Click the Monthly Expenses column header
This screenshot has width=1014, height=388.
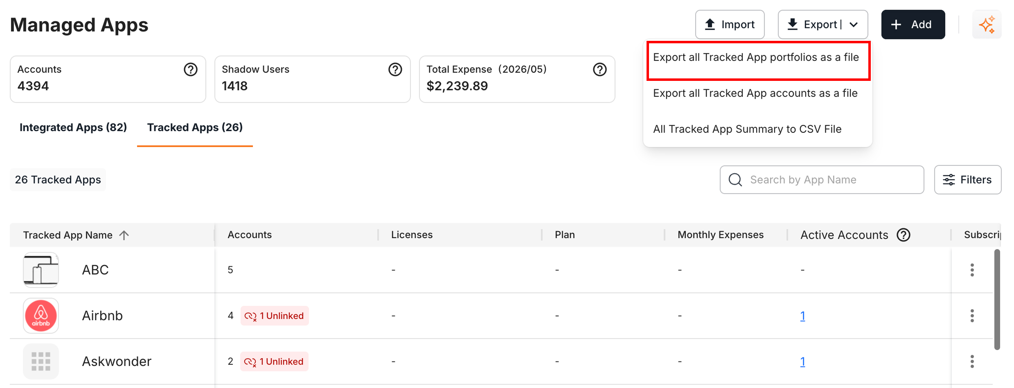[x=721, y=235]
